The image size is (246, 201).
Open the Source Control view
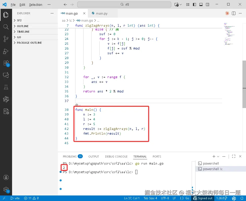pos(6,39)
